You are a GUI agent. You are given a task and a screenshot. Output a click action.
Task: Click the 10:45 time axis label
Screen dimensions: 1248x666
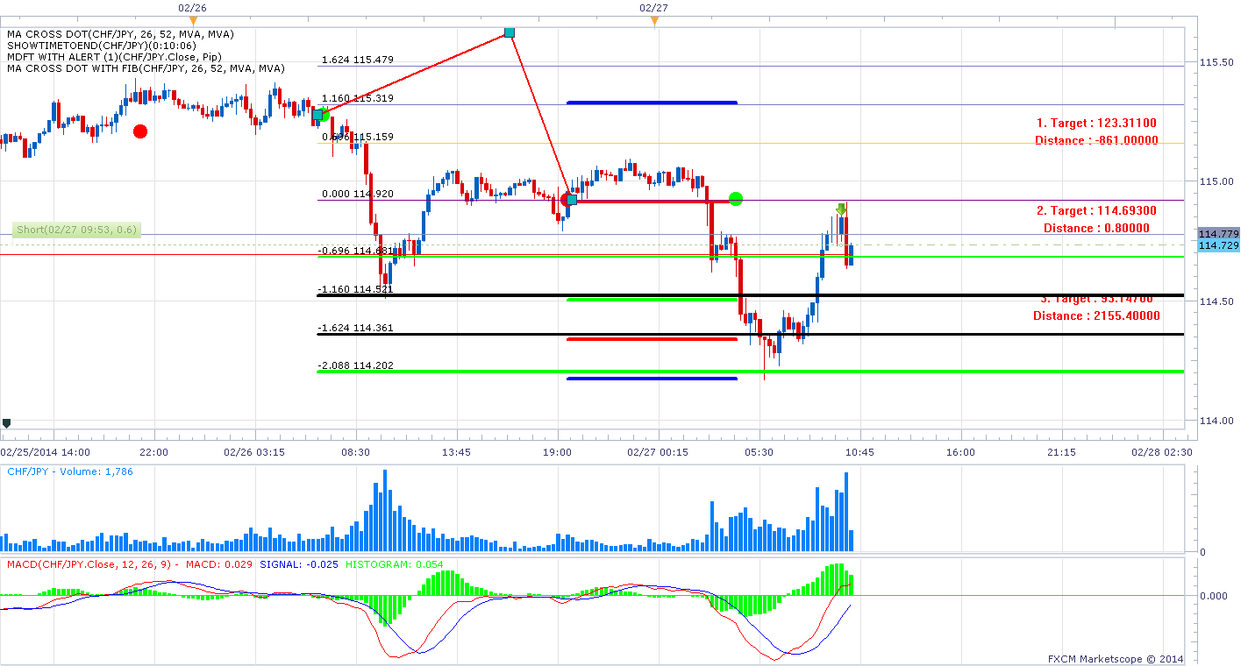pos(859,452)
